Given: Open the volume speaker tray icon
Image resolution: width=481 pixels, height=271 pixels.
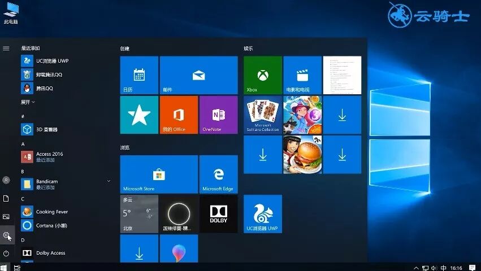Looking at the screenshot, I should pos(434,268).
